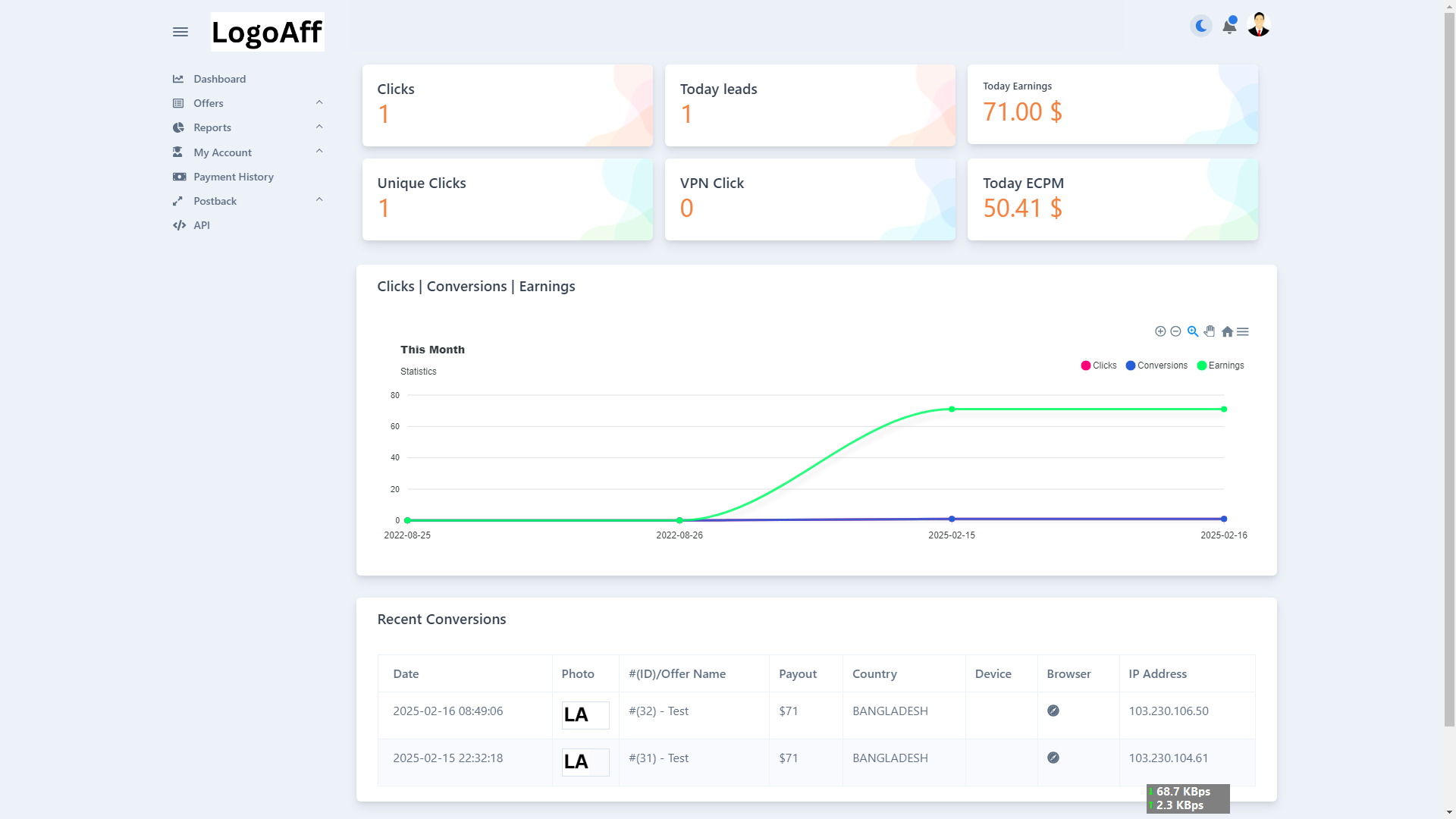The height and width of the screenshot is (819, 1456).
Task: Toggle Clicks series in legend
Action: (1098, 366)
